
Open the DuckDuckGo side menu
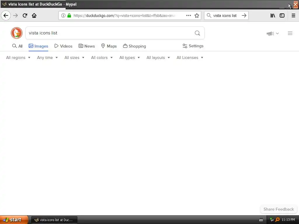click(290, 33)
